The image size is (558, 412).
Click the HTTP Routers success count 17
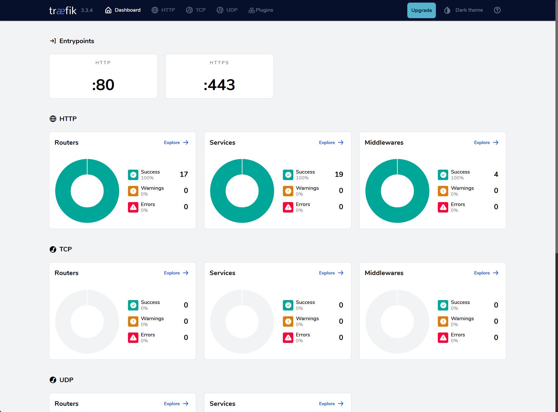(184, 175)
